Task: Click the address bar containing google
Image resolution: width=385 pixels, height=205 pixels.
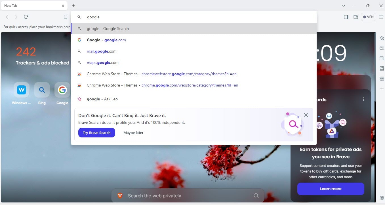Action: click(x=194, y=17)
